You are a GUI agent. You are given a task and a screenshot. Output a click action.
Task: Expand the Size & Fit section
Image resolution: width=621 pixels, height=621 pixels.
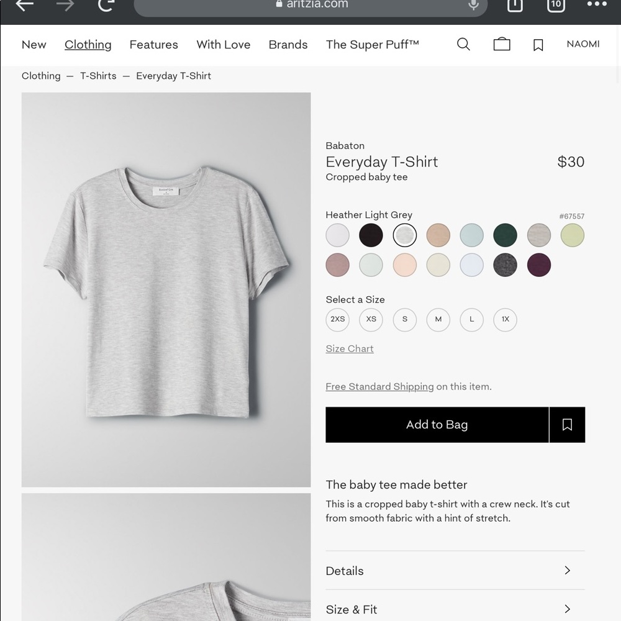(455, 609)
